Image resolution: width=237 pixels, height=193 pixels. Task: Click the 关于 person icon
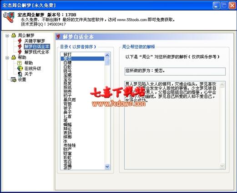tap(20, 74)
